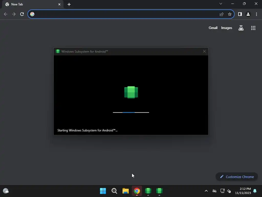The image size is (262, 197).
Task: Open the weather widget on the taskbar
Action: (x=6, y=191)
